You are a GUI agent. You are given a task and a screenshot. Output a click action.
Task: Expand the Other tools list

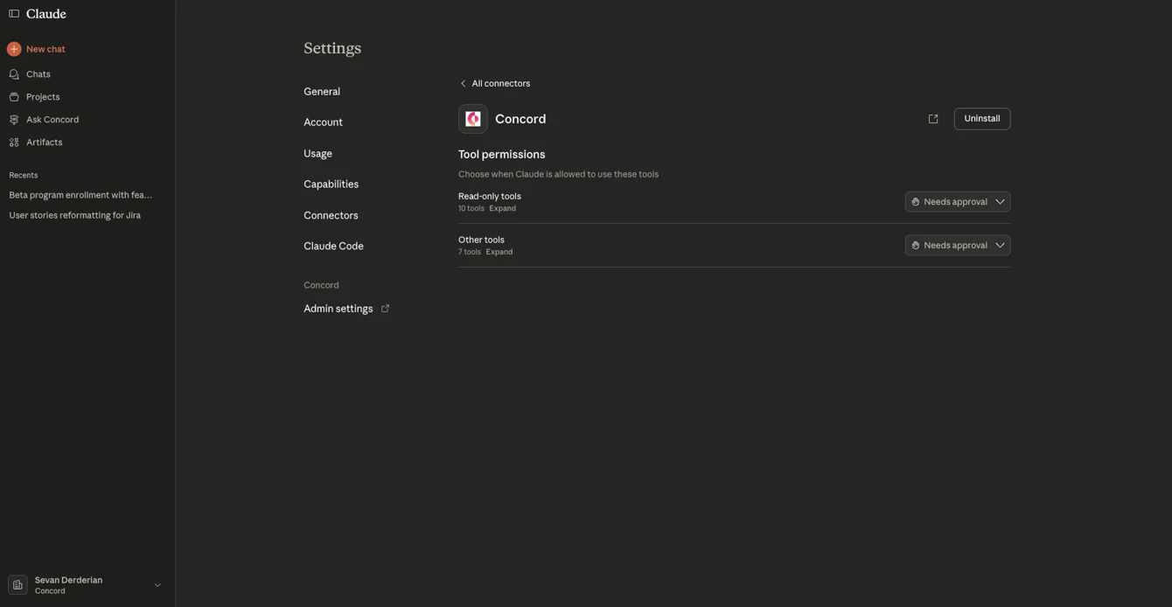(499, 253)
